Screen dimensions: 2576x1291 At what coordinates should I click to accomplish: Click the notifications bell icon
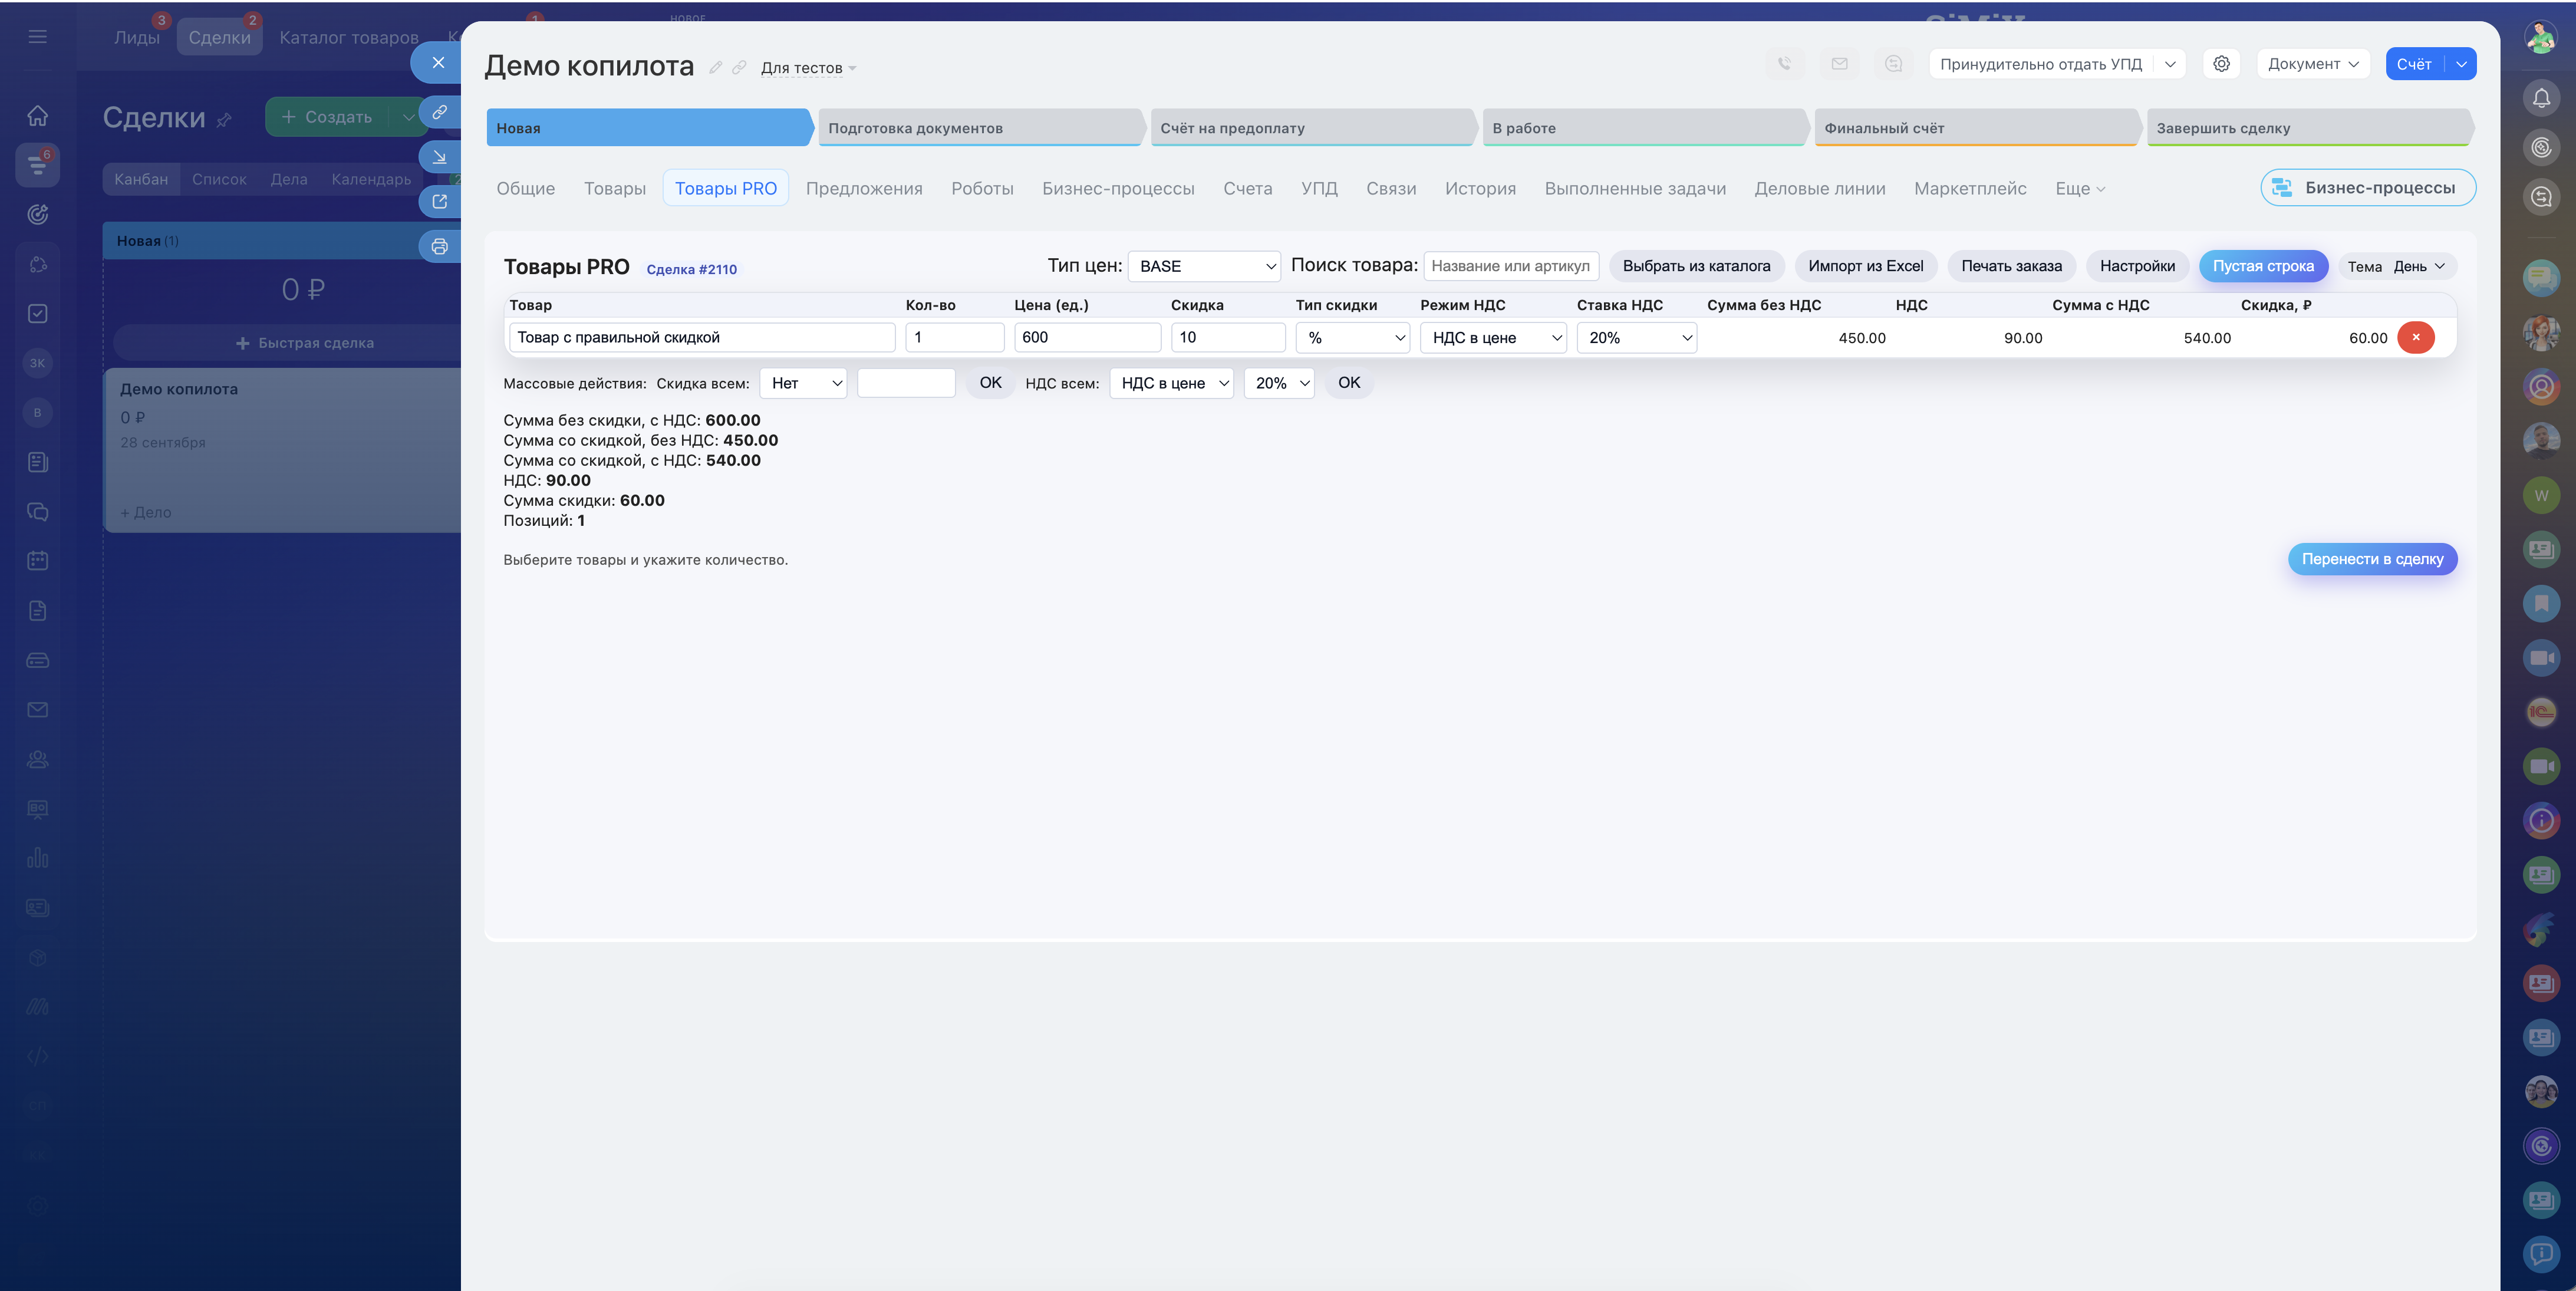(2541, 98)
